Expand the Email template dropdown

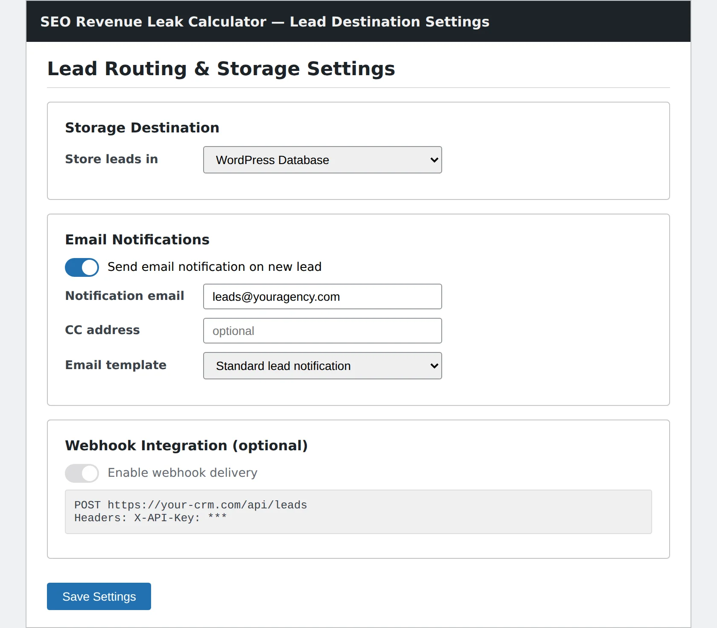pyautogui.click(x=322, y=366)
